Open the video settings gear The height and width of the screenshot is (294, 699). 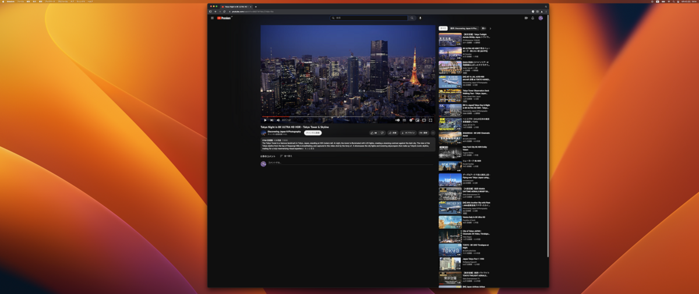[x=411, y=120]
